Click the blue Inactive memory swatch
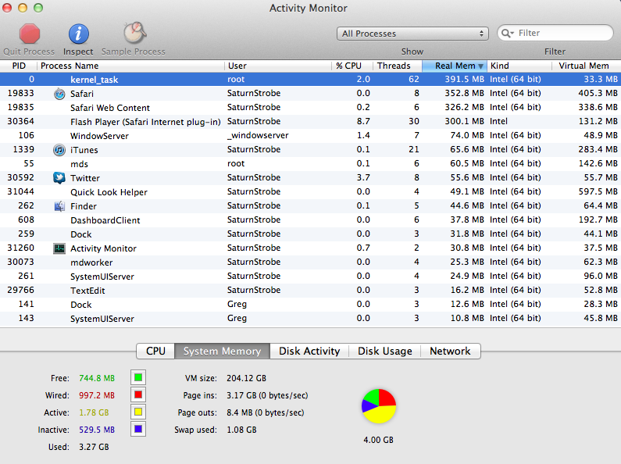The width and height of the screenshot is (621, 464). (x=138, y=429)
